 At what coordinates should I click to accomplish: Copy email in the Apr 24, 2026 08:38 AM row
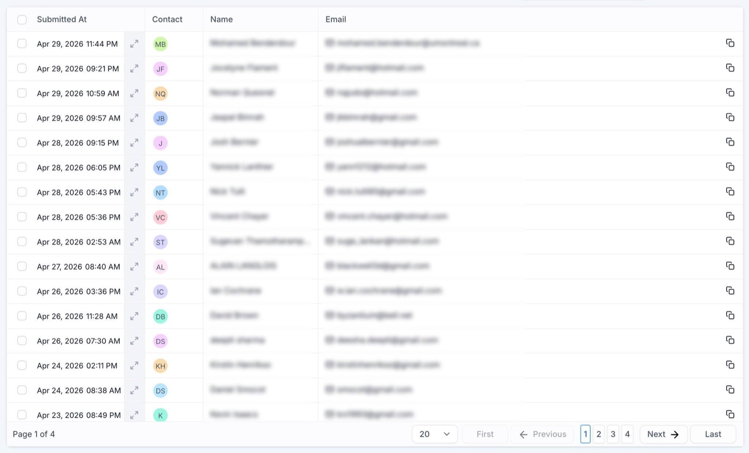(x=730, y=389)
